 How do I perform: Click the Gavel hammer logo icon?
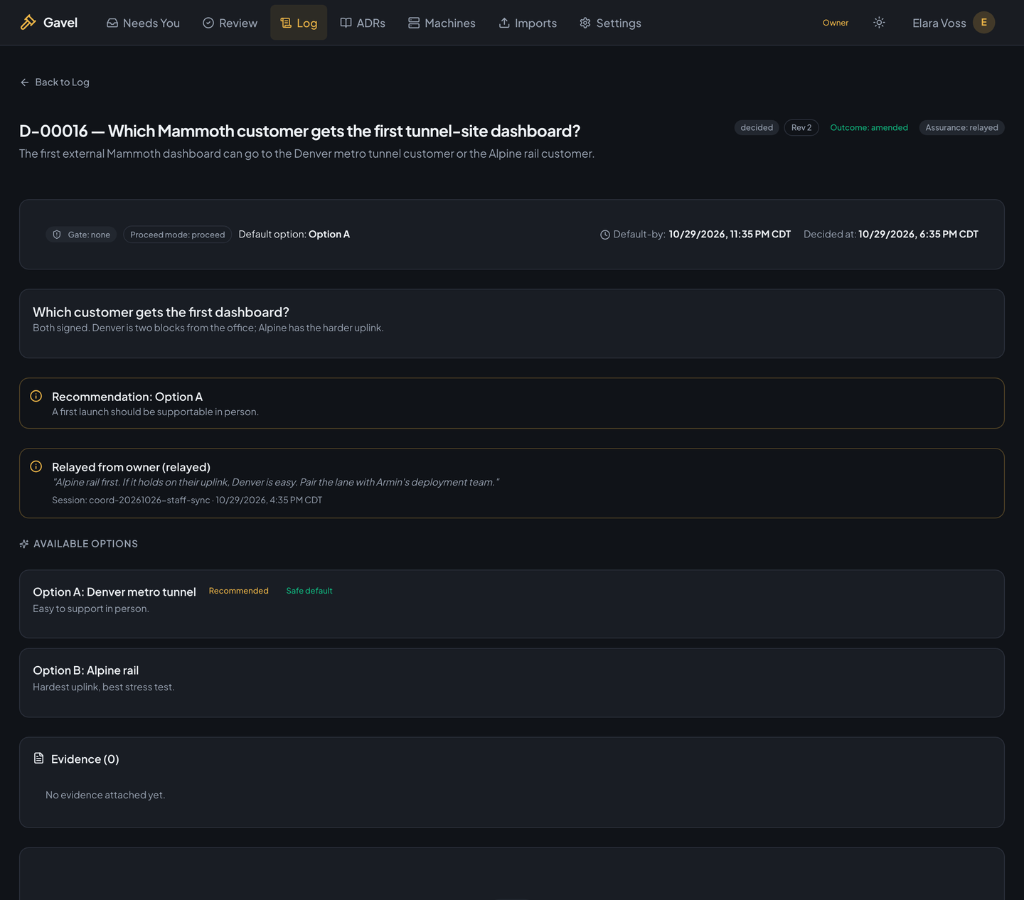pos(28,23)
